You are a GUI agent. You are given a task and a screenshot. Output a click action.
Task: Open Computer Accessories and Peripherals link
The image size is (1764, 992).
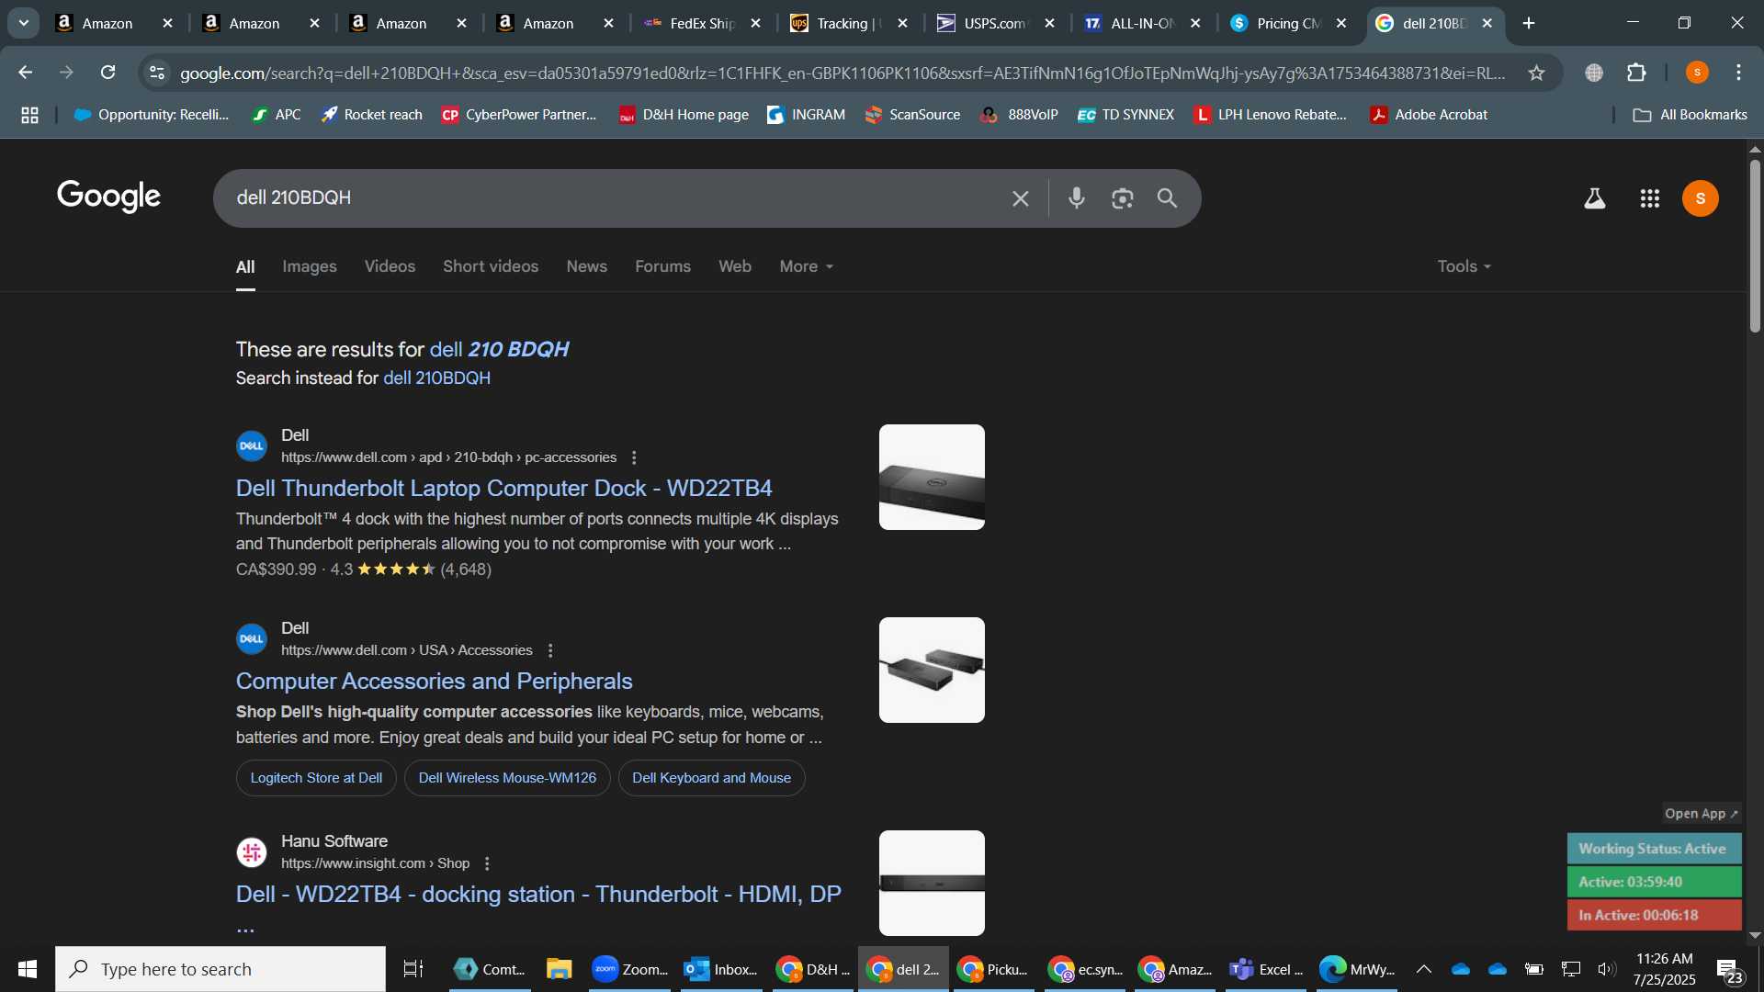pos(434,681)
